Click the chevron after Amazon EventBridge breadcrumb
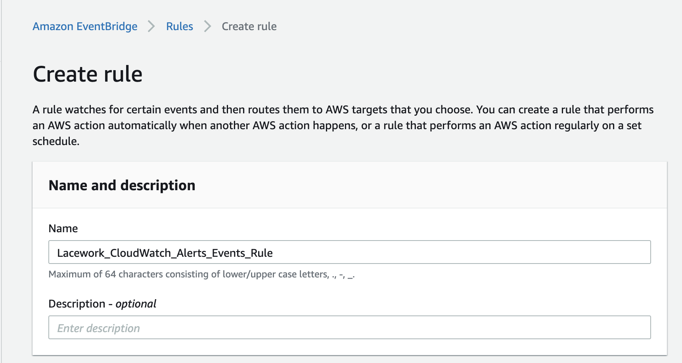Image resolution: width=682 pixels, height=363 pixels. 151,26
